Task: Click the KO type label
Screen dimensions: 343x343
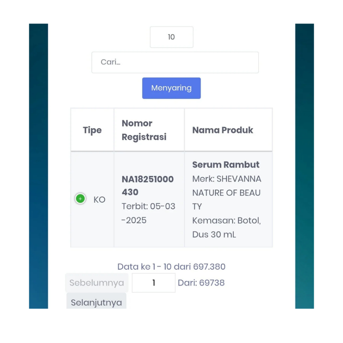Action: coord(99,200)
